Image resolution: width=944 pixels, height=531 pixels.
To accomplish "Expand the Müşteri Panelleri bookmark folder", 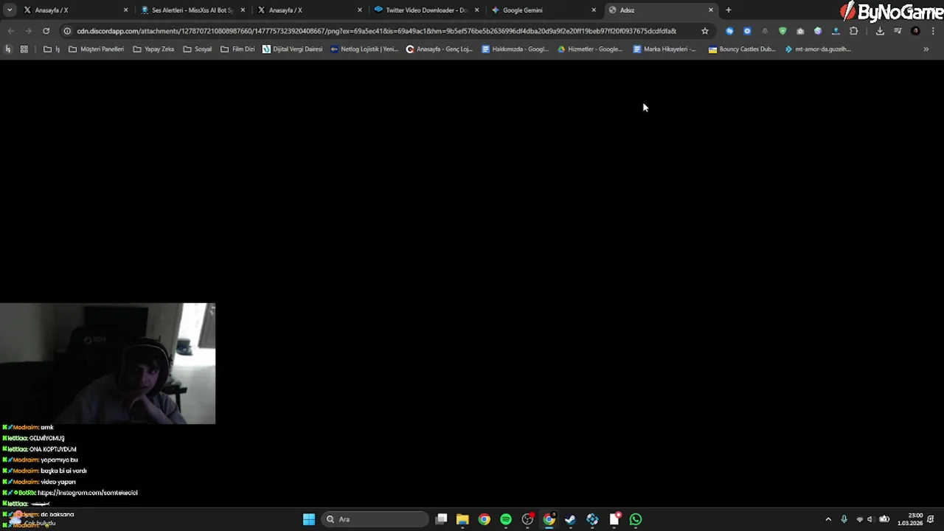I will 96,49.
